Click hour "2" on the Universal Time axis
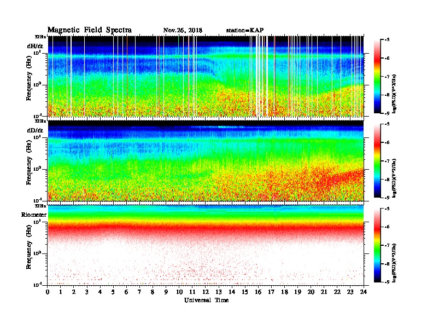 tap(74, 292)
